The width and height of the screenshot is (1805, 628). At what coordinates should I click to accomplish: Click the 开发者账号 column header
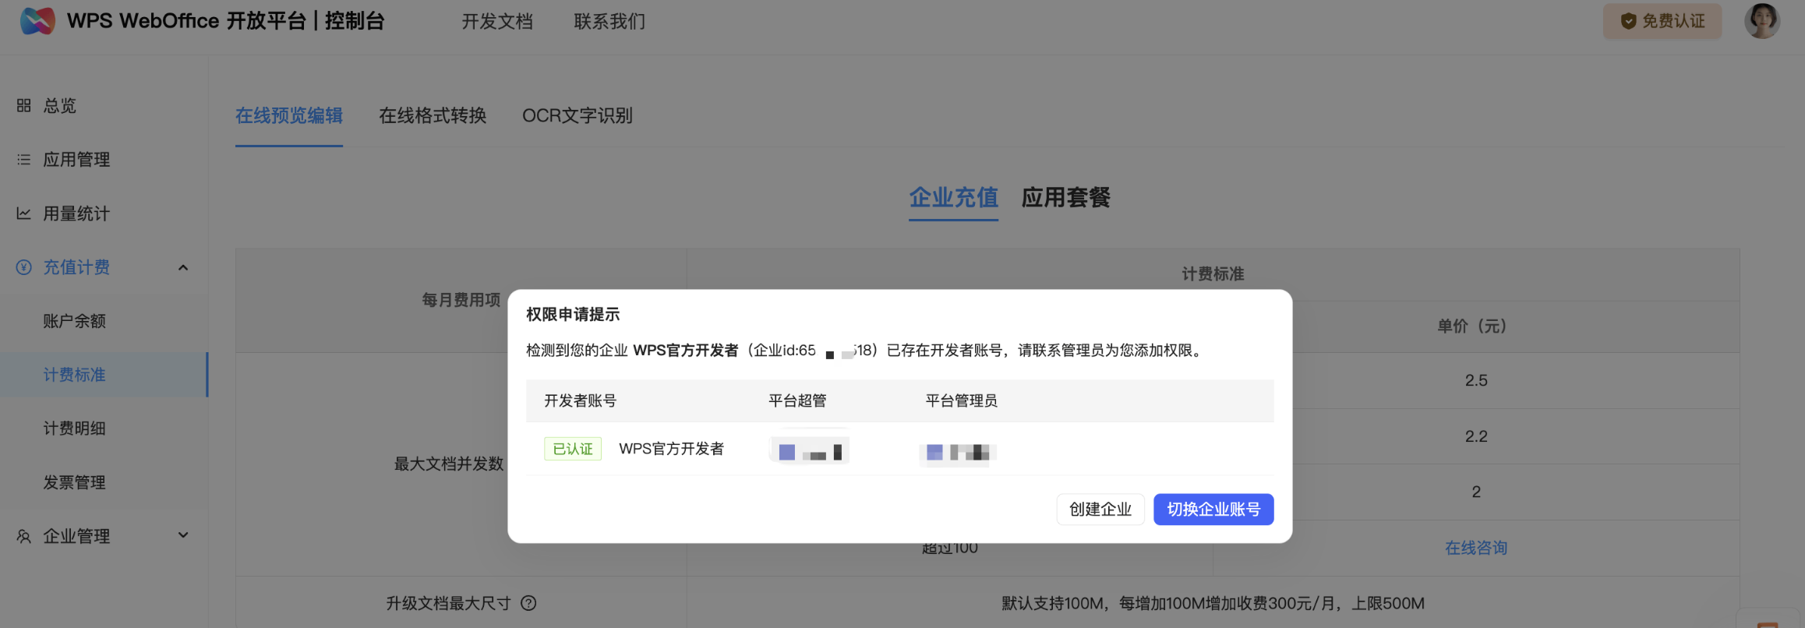(580, 401)
